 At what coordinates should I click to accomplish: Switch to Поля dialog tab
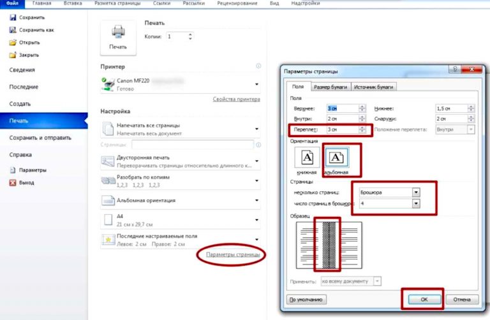298,87
